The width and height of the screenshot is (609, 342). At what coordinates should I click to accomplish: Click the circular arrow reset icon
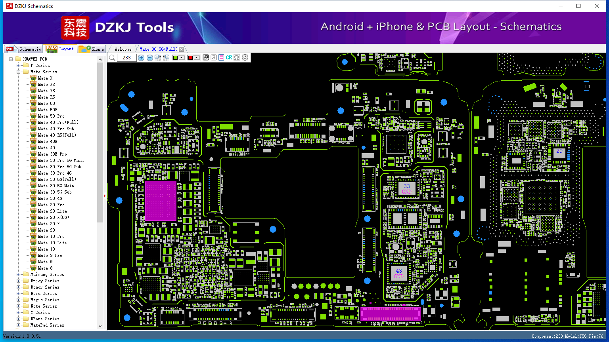(x=245, y=58)
